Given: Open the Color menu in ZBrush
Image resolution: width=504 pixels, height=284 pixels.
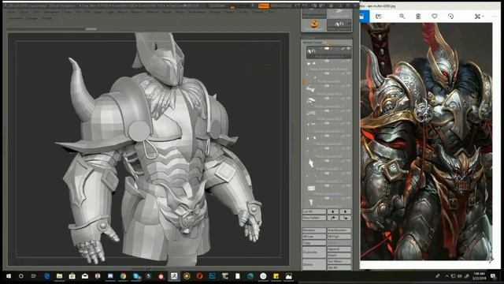Looking at the screenshot, I should (36, 12).
